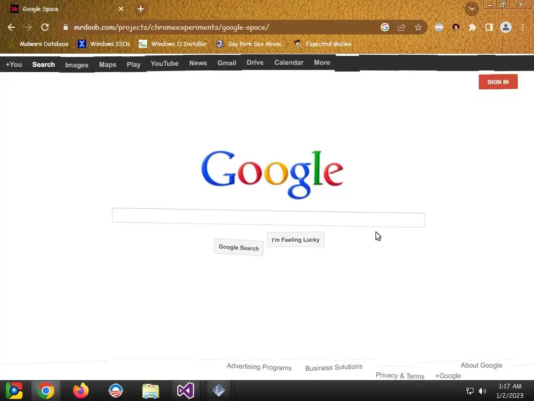Reload the Google Space page
The image size is (534, 401).
coord(45,27)
